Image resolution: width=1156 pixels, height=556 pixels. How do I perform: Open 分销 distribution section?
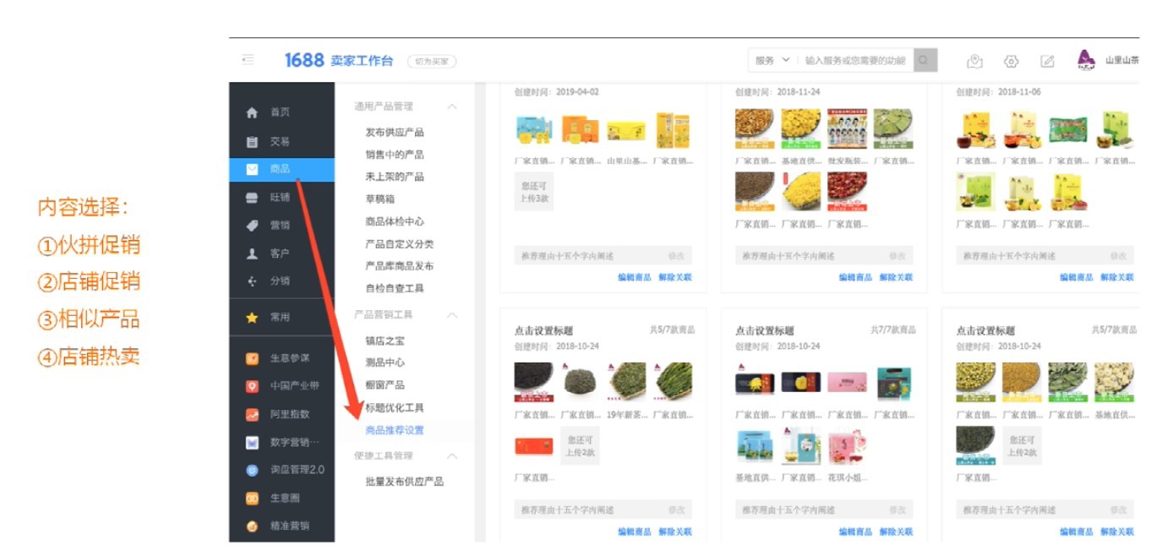281,281
